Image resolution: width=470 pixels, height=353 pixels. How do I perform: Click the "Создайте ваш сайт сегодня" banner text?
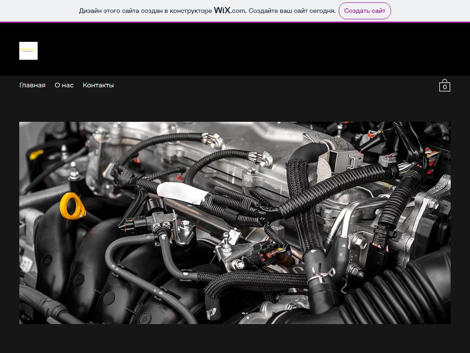(x=292, y=11)
